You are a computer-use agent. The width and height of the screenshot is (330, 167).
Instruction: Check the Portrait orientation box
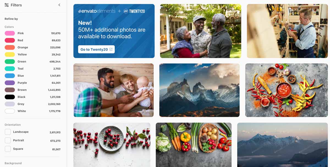point(8,140)
